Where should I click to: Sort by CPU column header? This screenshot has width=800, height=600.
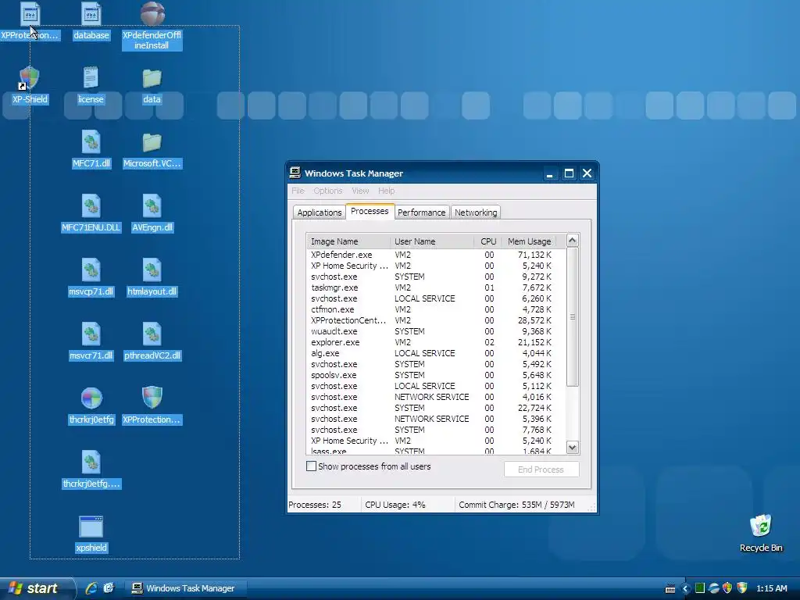point(487,241)
